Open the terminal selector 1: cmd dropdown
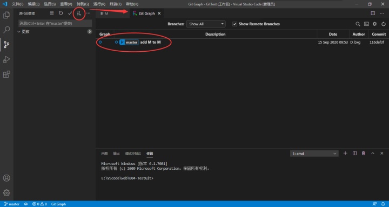Image resolution: width=389 pixels, height=207 pixels. pos(314,154)
